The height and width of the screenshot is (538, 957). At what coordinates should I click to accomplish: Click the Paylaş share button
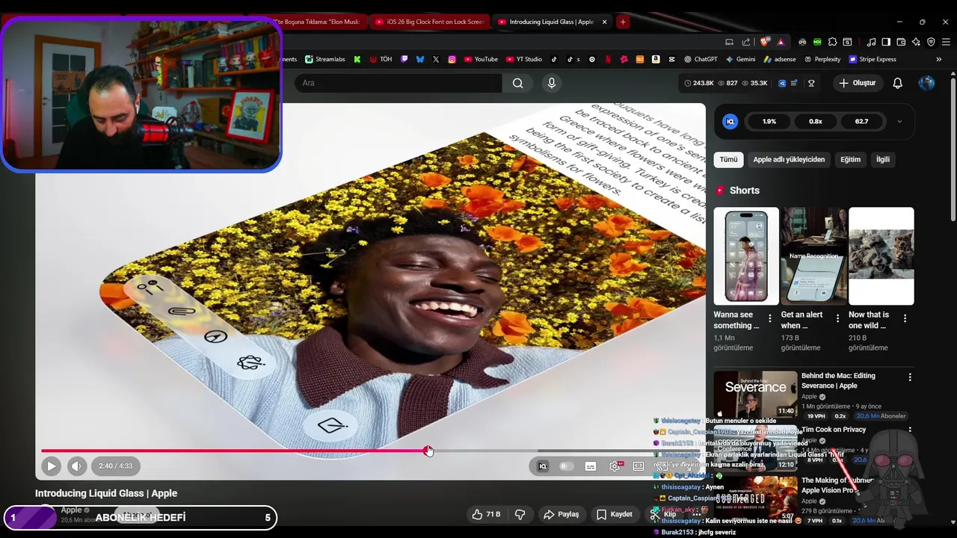coord(561,514)
